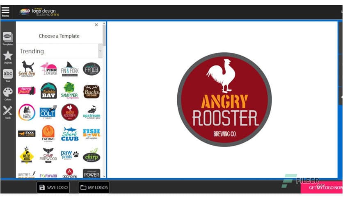Select the white rooster graphic on canvas
Image resolution: width=343 pixels, height=198 pixels.
[221, 76]
